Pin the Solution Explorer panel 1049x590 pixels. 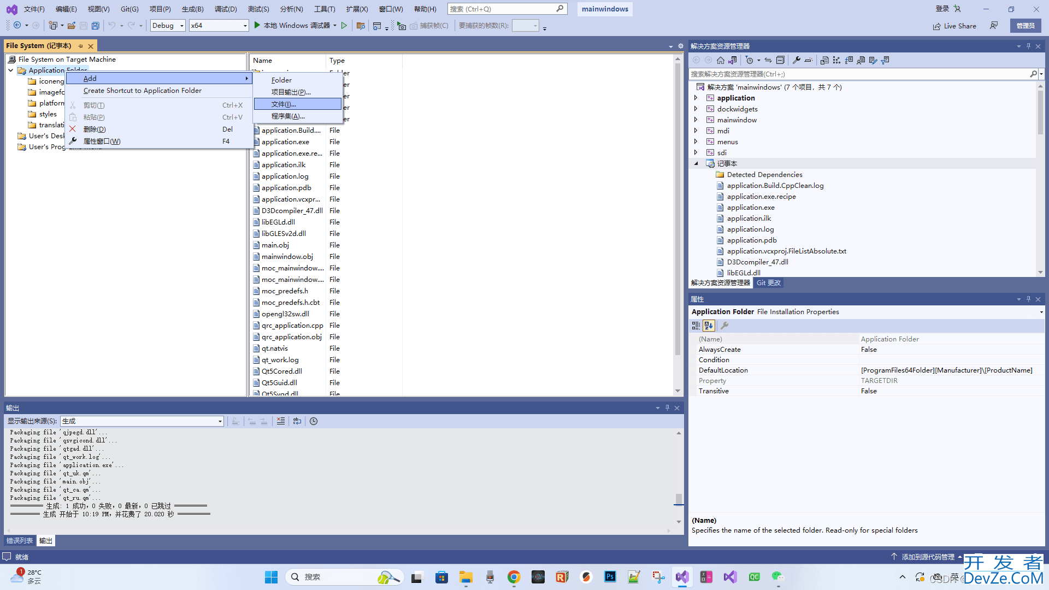tap(1028, 46)
